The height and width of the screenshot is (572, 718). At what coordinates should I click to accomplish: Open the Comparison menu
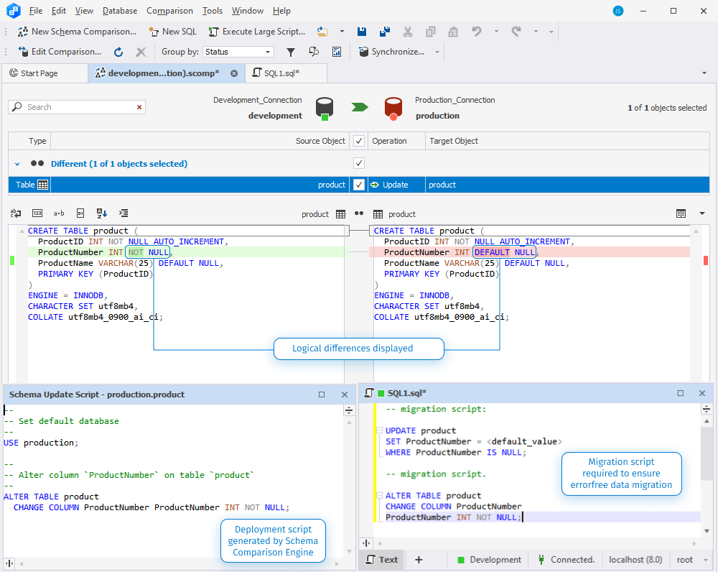(169, 11)
